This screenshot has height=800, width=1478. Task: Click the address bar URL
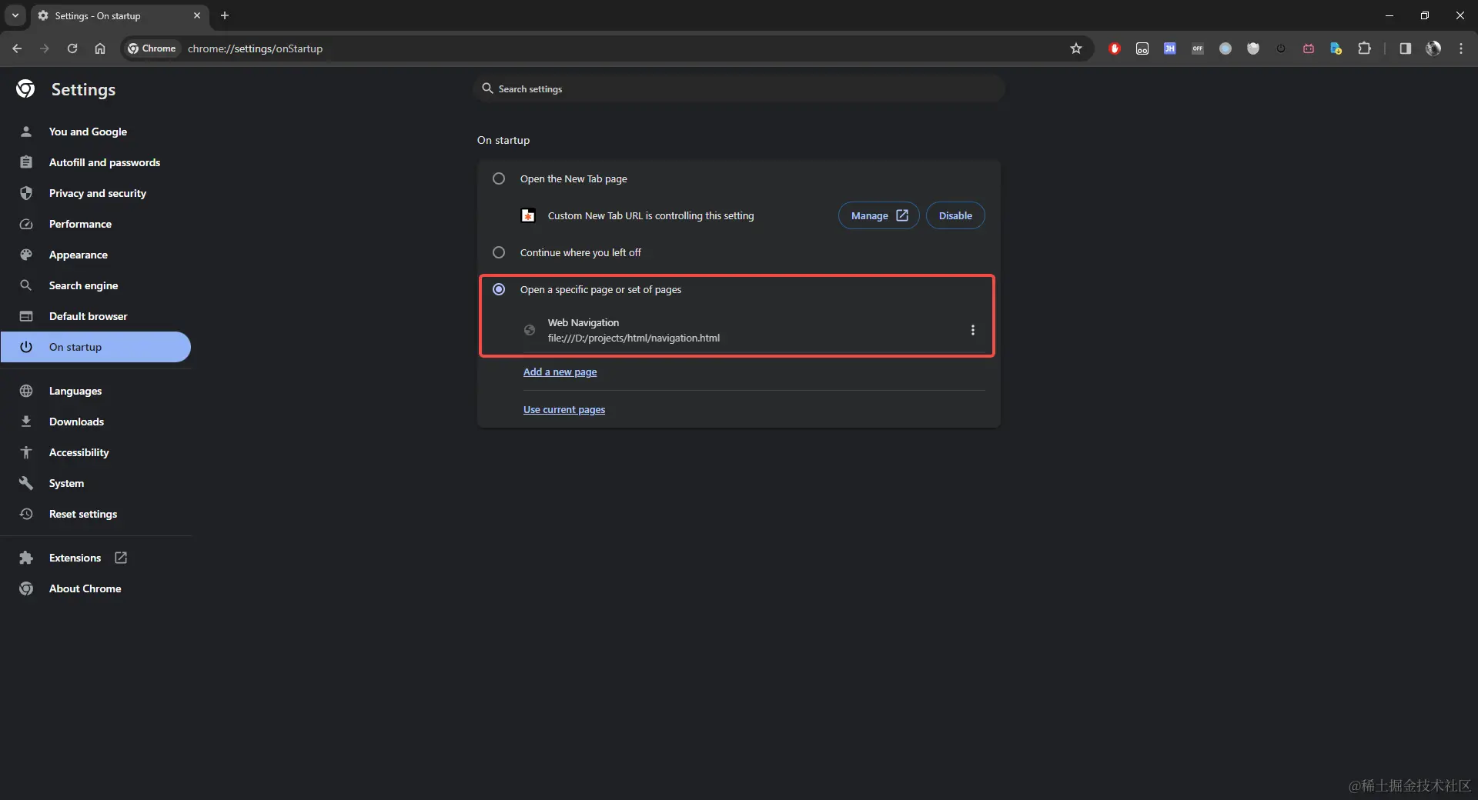click(x=255, y=48)
